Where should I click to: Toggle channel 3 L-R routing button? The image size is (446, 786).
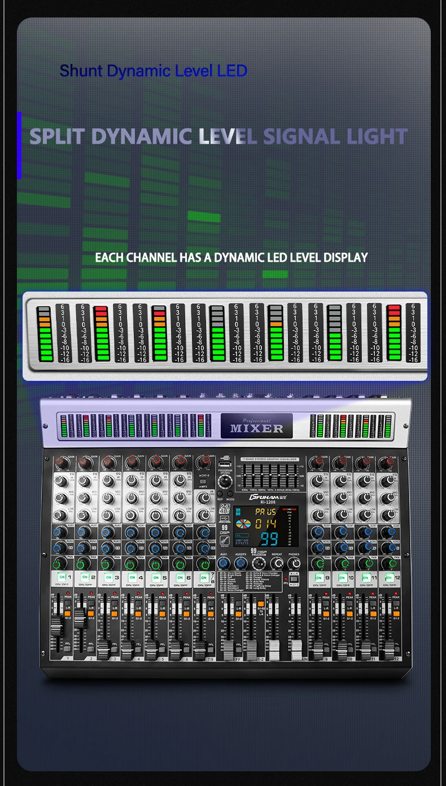(x=115, y=604)
